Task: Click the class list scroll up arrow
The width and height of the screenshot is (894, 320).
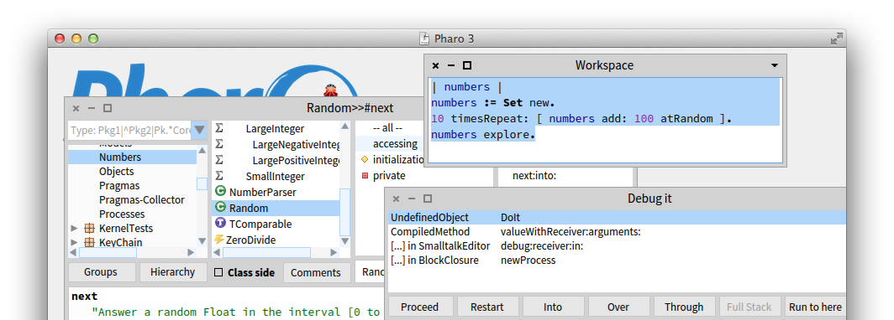Action: [x=345, y=126]
